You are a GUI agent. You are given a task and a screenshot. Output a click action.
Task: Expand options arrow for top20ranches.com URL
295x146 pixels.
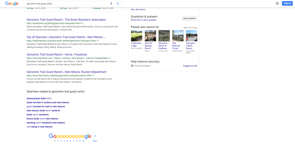tap(98, 41)
